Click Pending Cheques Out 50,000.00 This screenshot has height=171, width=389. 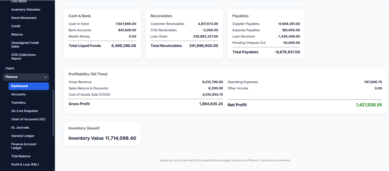click(x=292, y=43)
